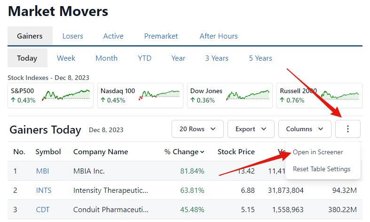
Task: Choose Open in Screener menu option
Action: [318, 152]
